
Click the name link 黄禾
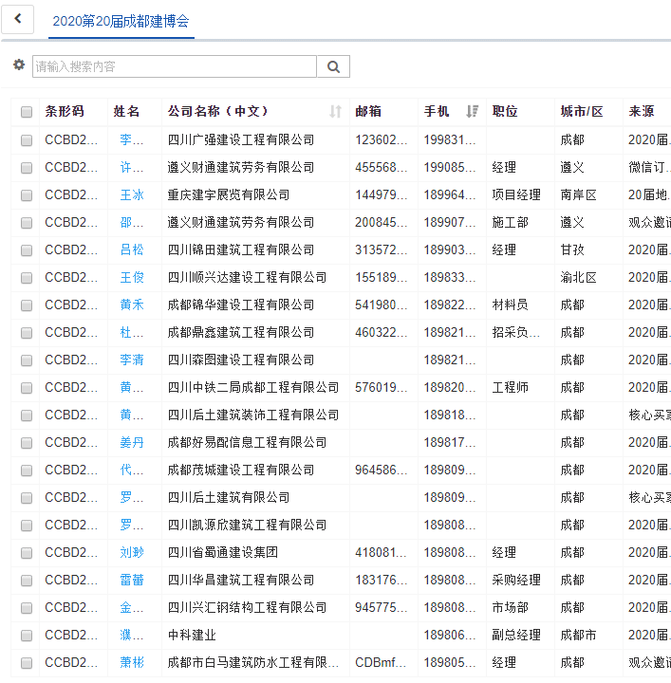[132, 305]
